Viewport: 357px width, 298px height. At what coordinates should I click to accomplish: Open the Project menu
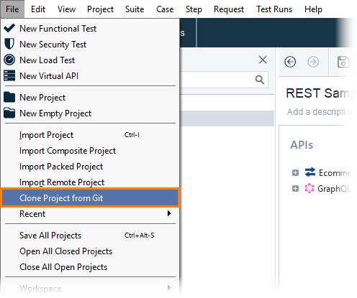(x=100, y=9)
